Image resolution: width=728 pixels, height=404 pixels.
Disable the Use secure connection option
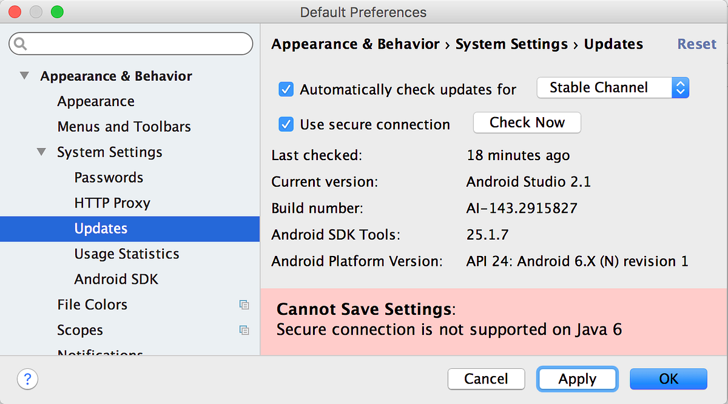tap(286, 124)
